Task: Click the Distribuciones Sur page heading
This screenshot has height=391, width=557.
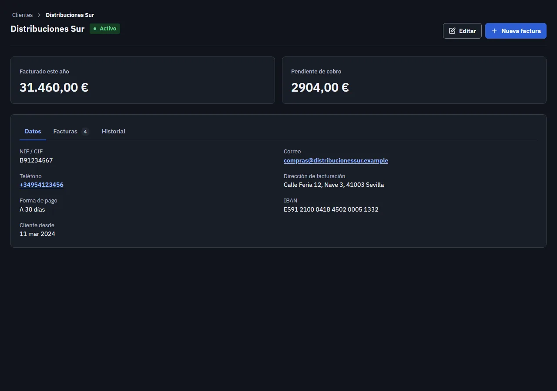Action: click(x=47, y=29)
